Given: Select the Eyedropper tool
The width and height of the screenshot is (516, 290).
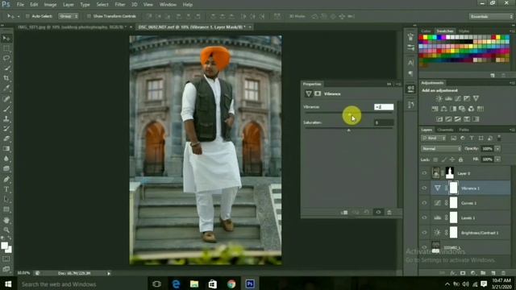Looking at the screenshot, I should pos(6,88).
